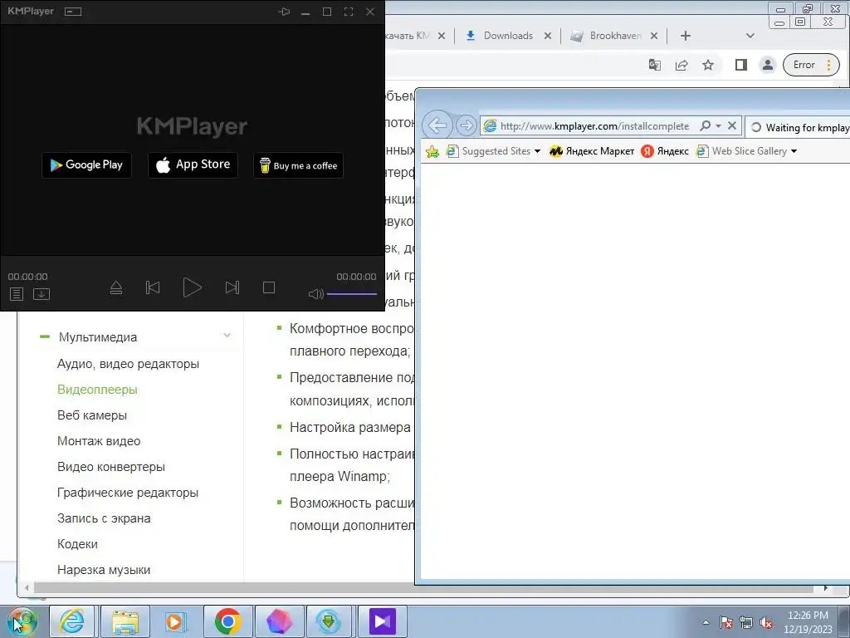This screenshot has width=850, height=638.
Task: Show hidden system tray icons
Action: coord(706,622)
